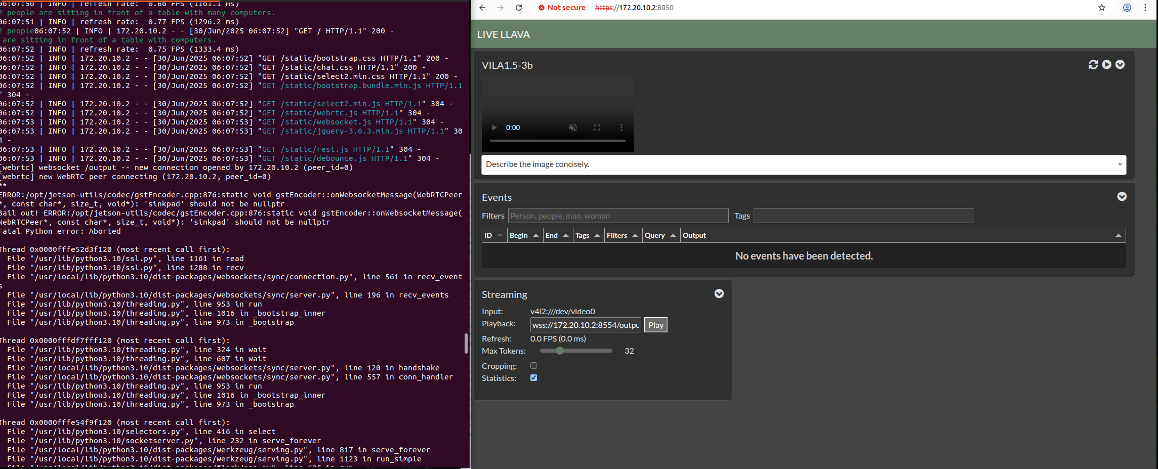Click the terminal scrollbar
1158x469 pixels.
pyautogui.click(x=466, y=344)
